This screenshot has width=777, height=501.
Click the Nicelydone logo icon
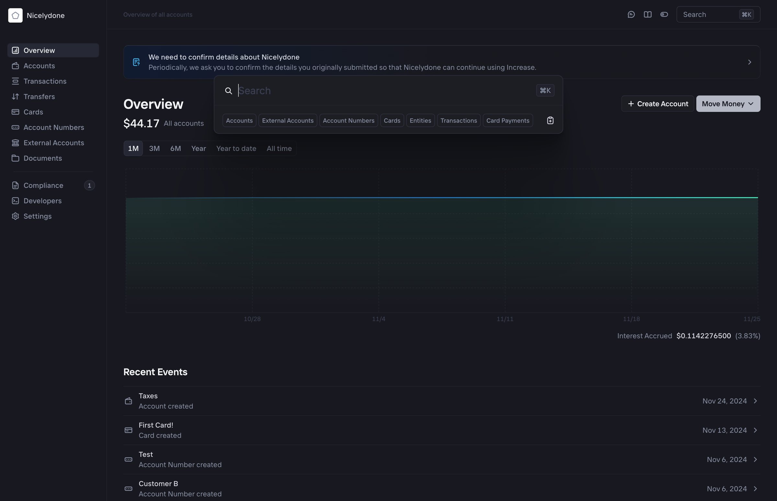coord(15,15)
